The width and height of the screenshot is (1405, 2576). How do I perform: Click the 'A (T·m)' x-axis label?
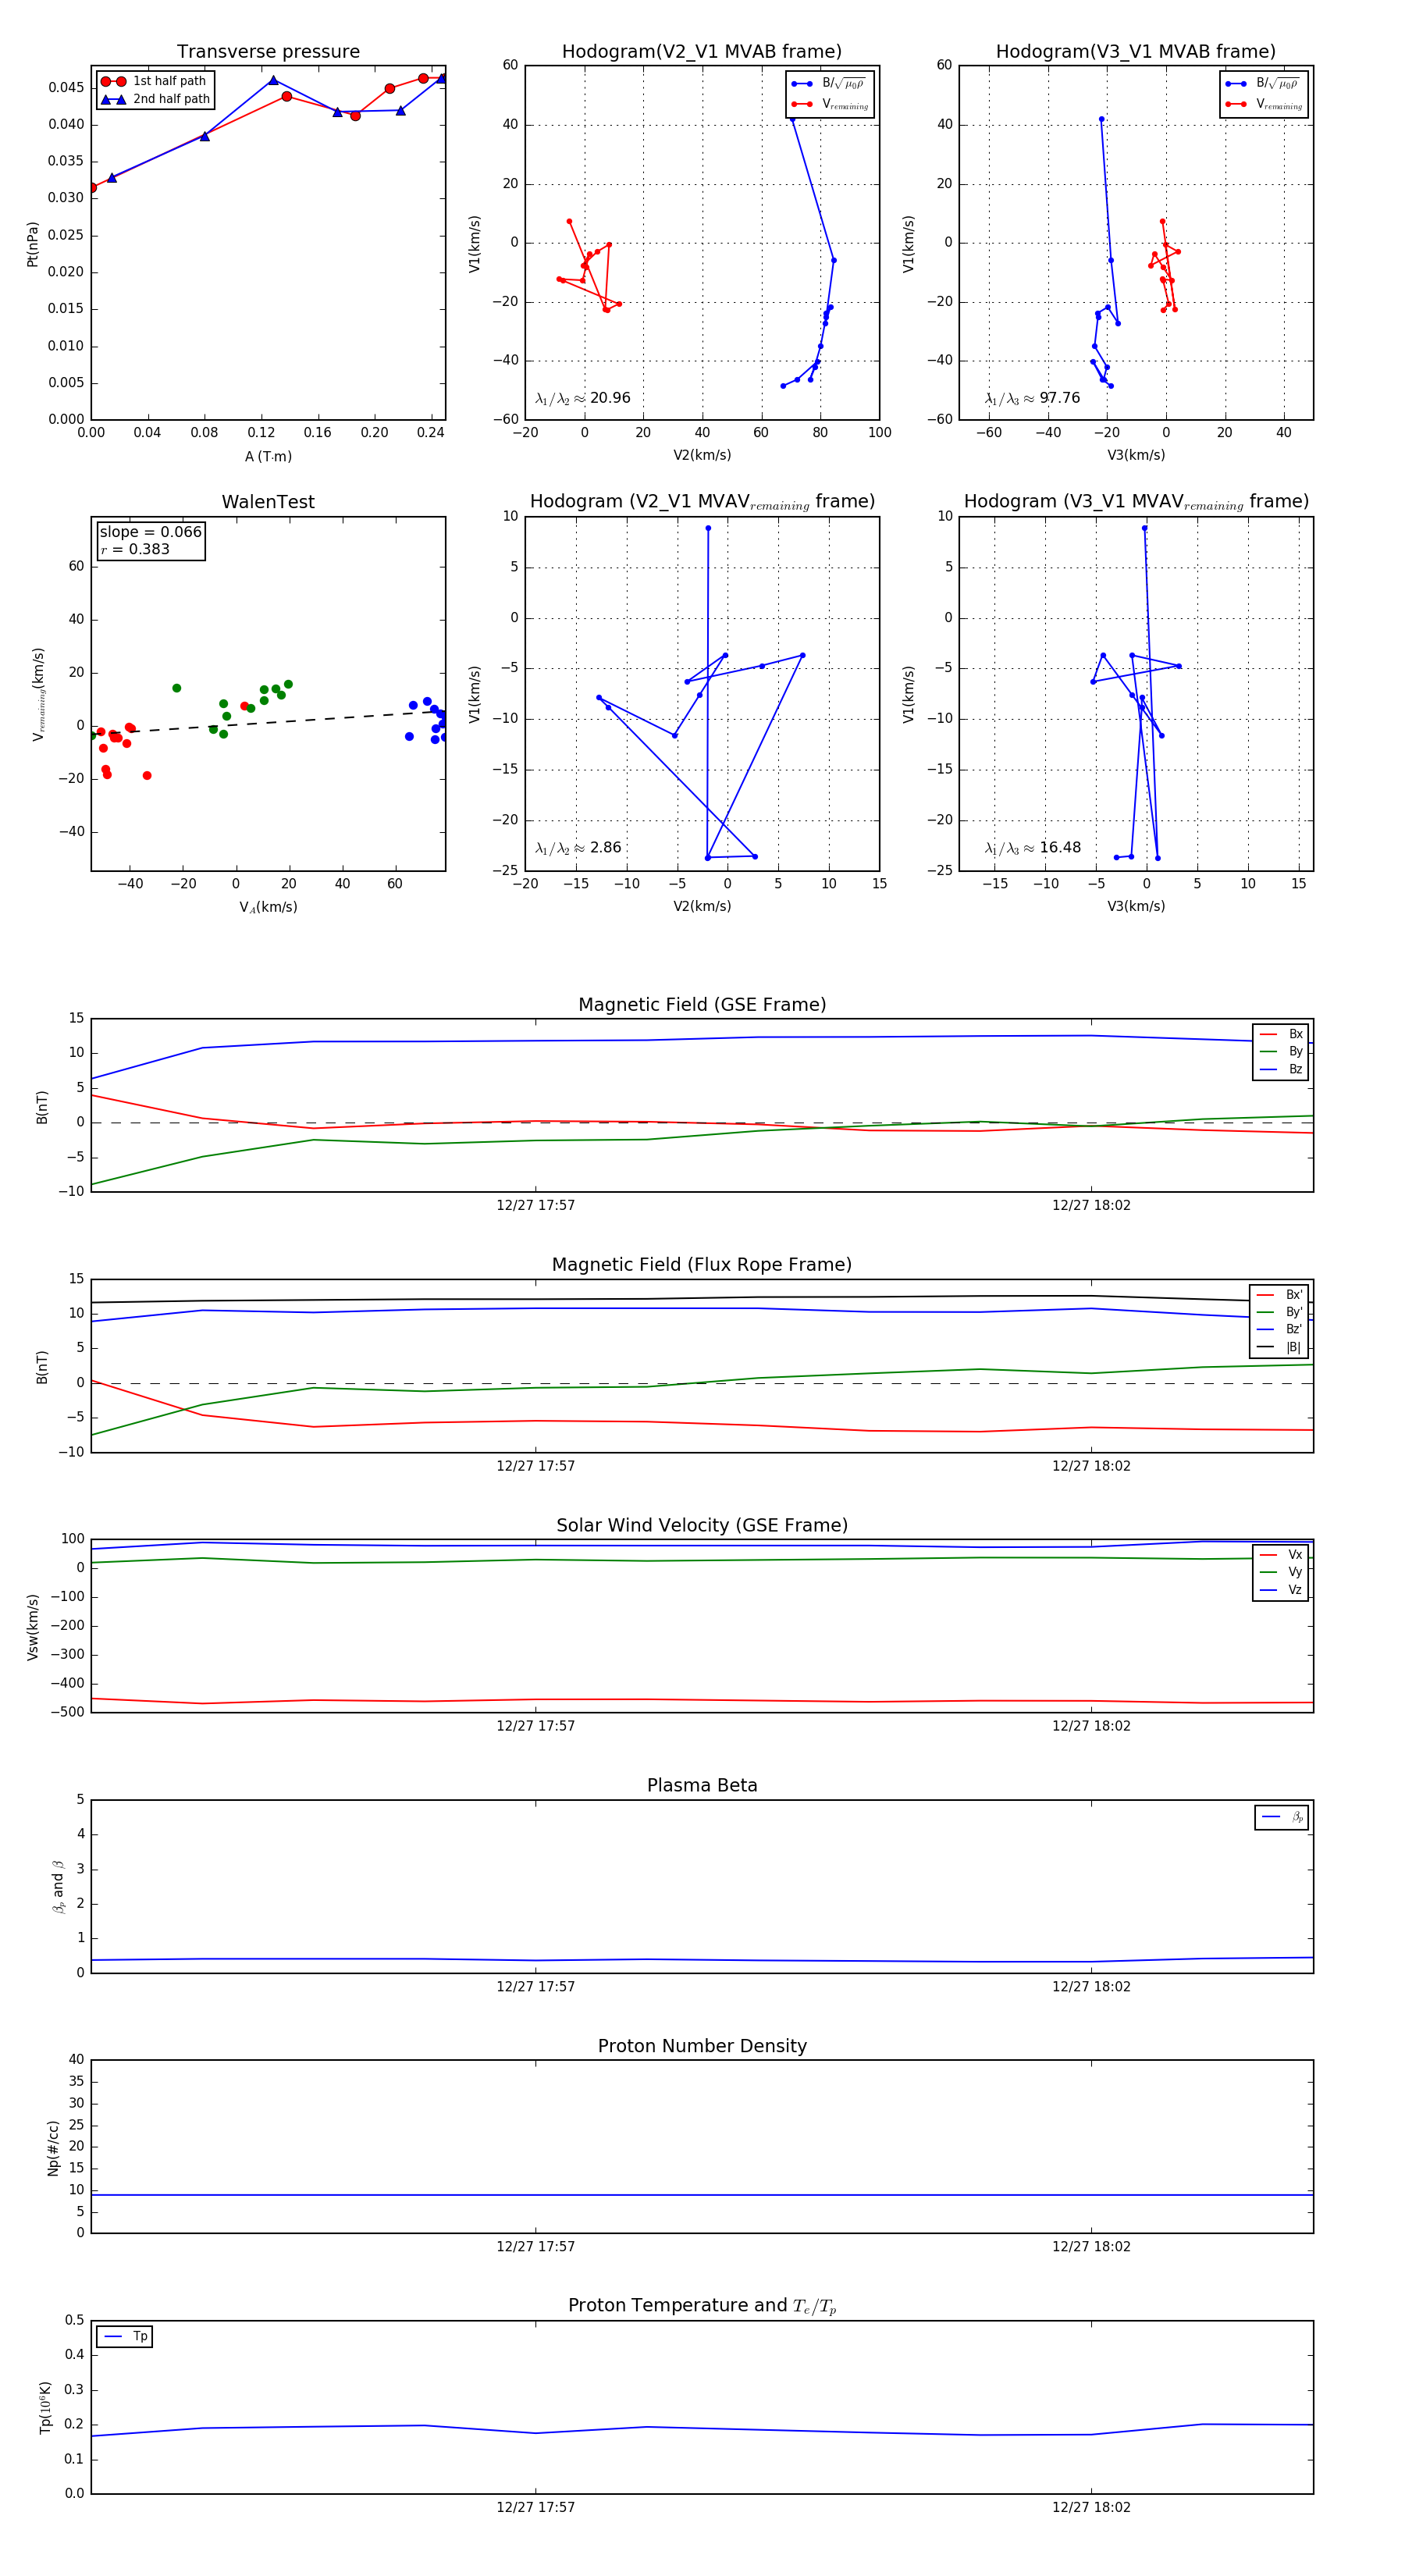(268, 457)
